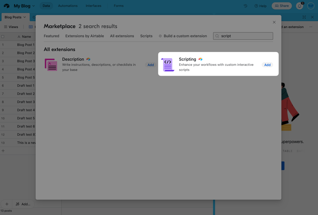Open the Extensions by Airtable tab
Image resolution: width=318 pixels, height=215 pixels.
pyautogui.click(x=84, y=36)
